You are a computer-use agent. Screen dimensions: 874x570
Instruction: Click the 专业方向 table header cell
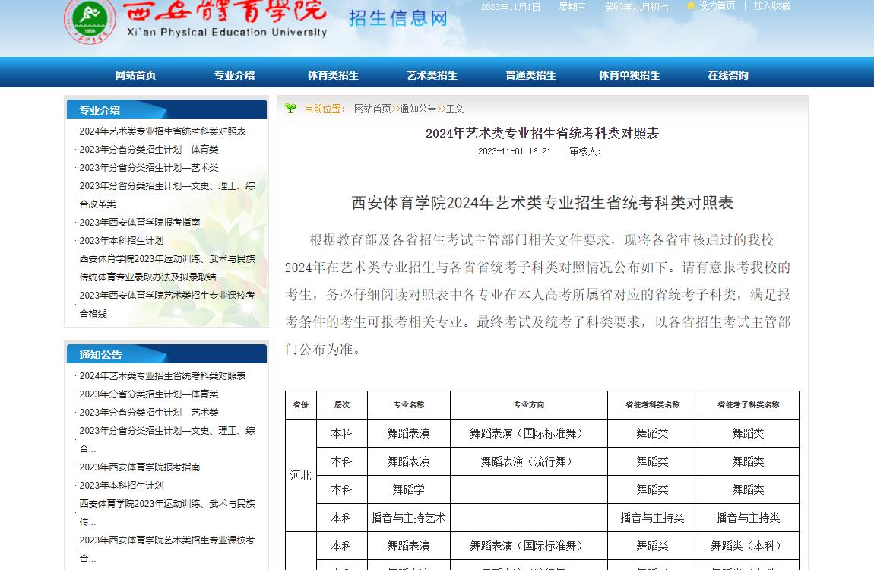point(529,405)
